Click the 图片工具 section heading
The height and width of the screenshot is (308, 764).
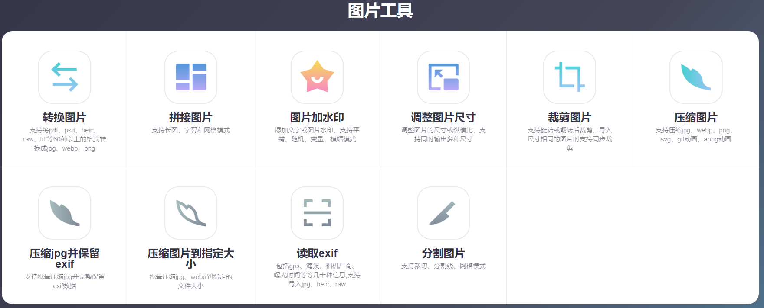click(380, 10)
